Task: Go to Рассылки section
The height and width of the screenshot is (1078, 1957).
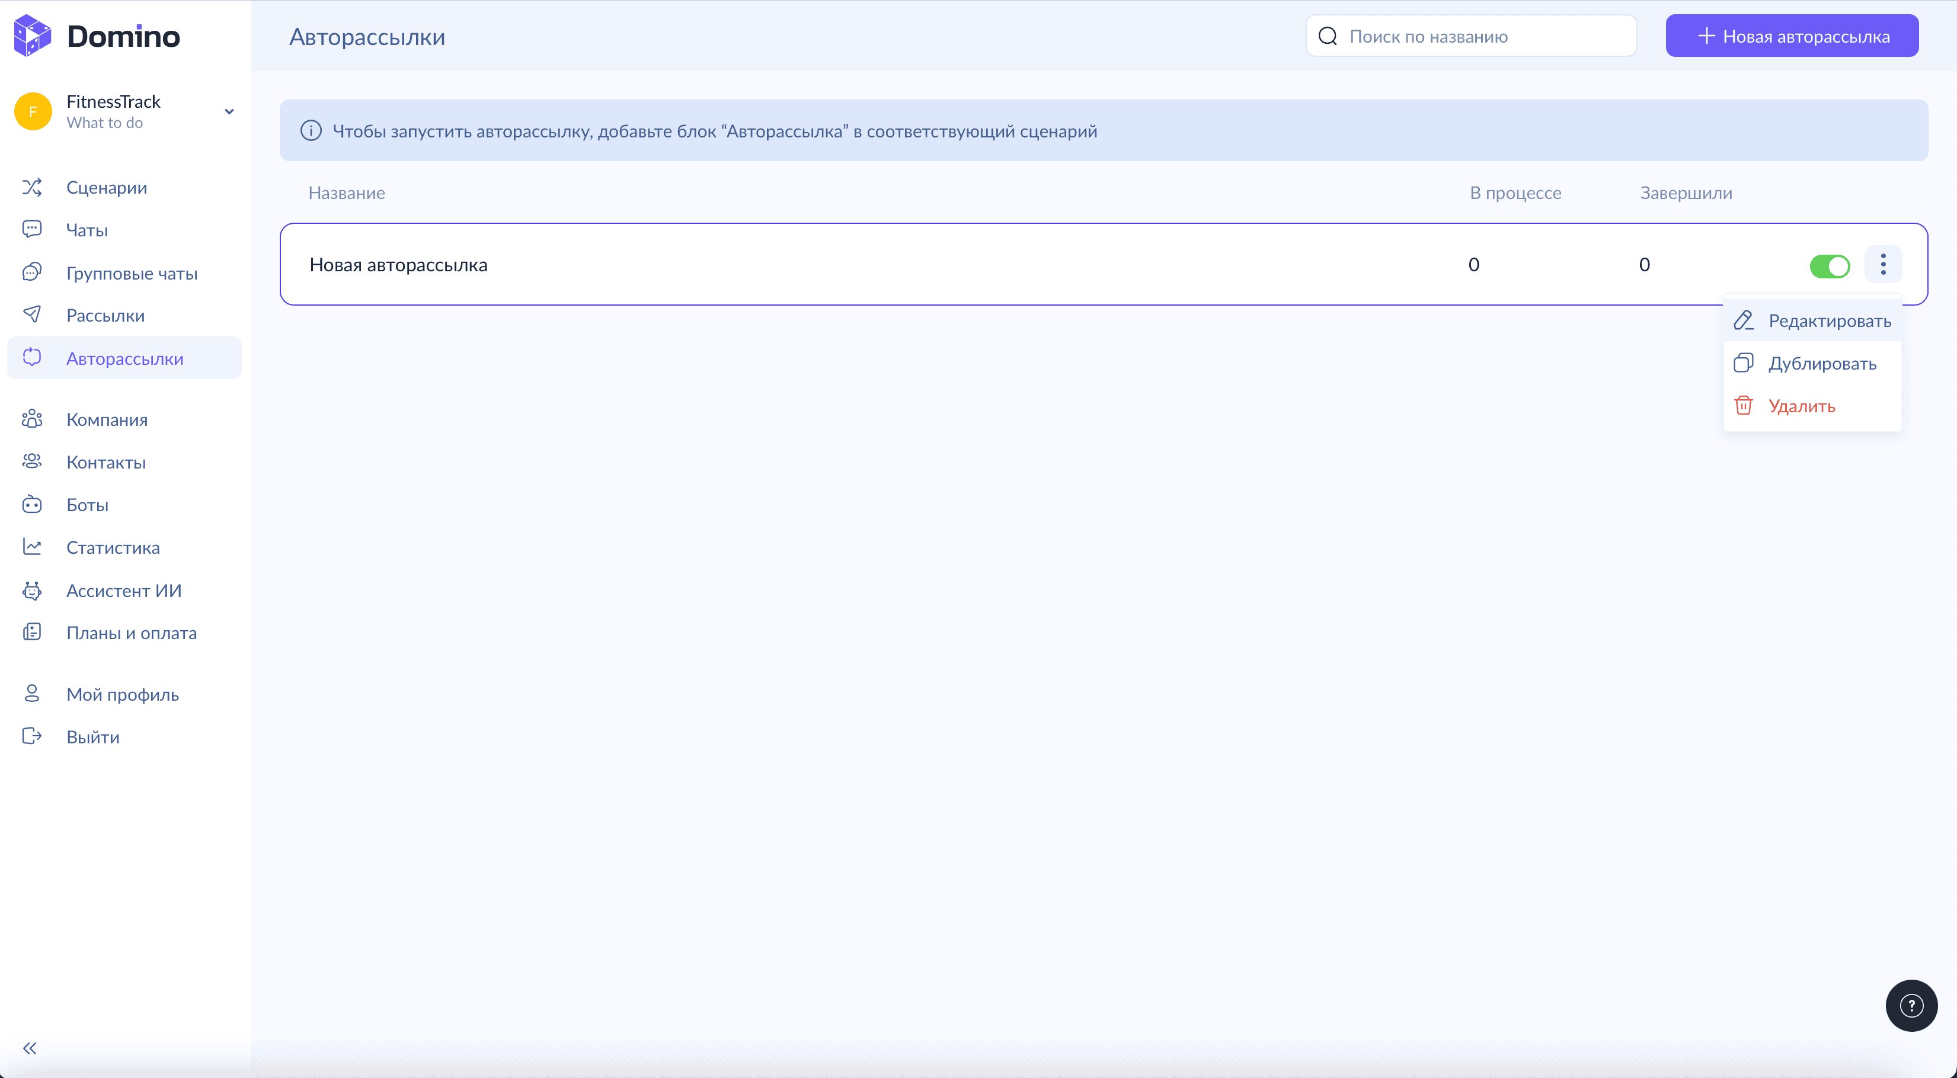Action: (124, 315)
